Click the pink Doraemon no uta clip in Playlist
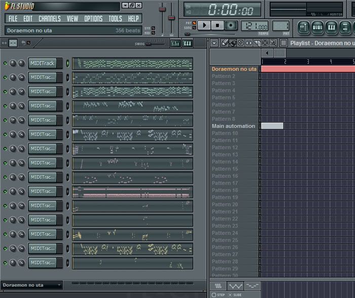The width and height of the screenshot is (355, 298). click(x=308, y=69)
